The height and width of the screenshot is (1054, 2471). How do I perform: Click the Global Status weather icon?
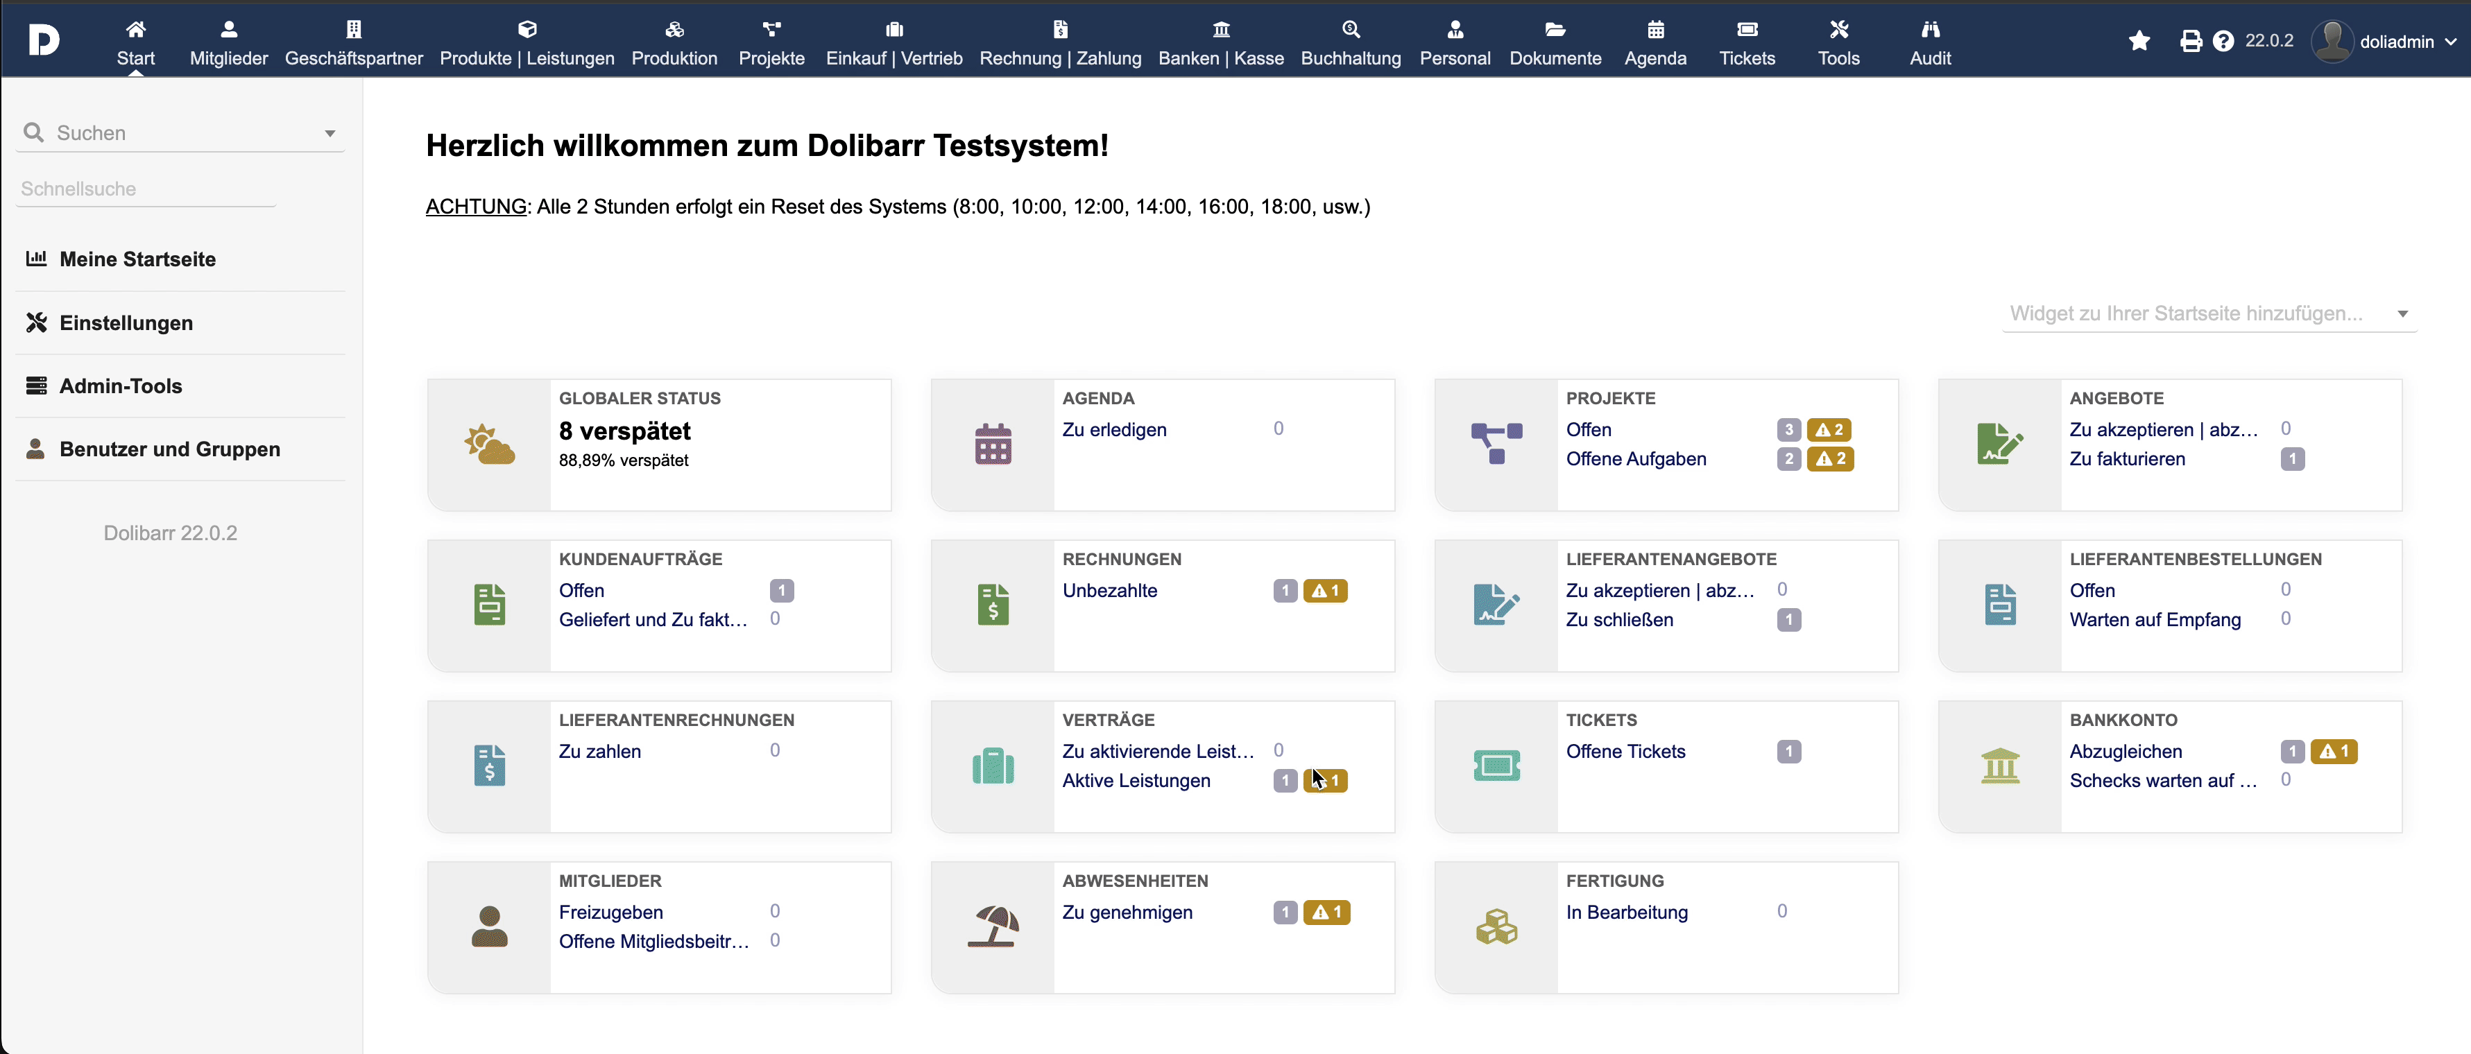489,445
